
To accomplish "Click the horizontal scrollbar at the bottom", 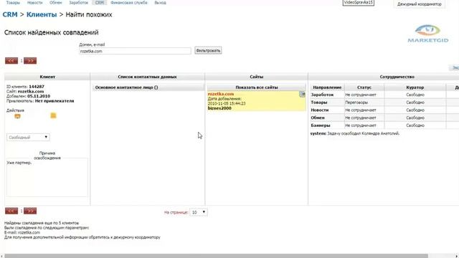I will (217, 256).
